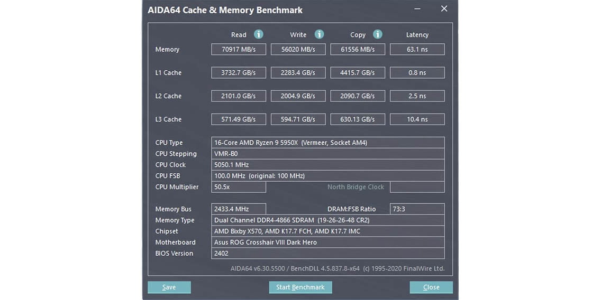Image resolution: width=601 pixels, height=300 pixels.
Task: Select L3 Cache write 594.71 GB/s
Action: click(x=298, y=119)
